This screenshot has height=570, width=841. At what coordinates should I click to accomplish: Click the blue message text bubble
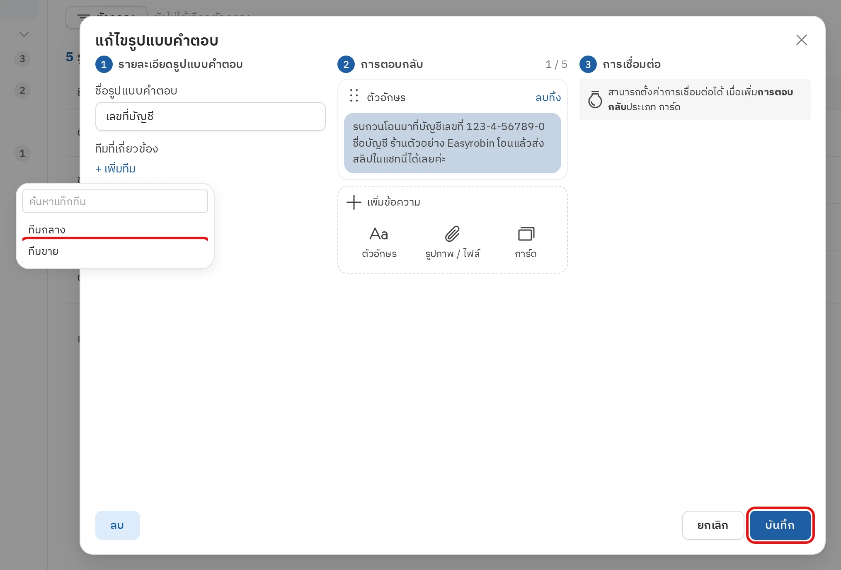tap(452, 143)
